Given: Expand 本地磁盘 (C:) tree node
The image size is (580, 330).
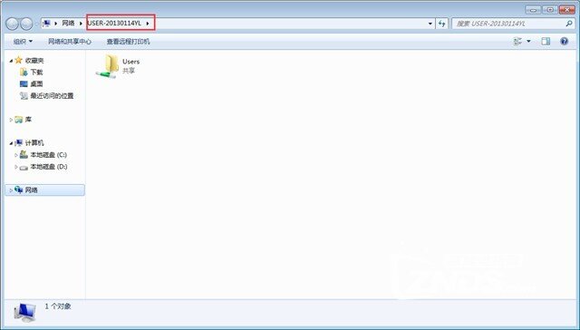Looking at the screenshot, I should [x=16, y=155].
